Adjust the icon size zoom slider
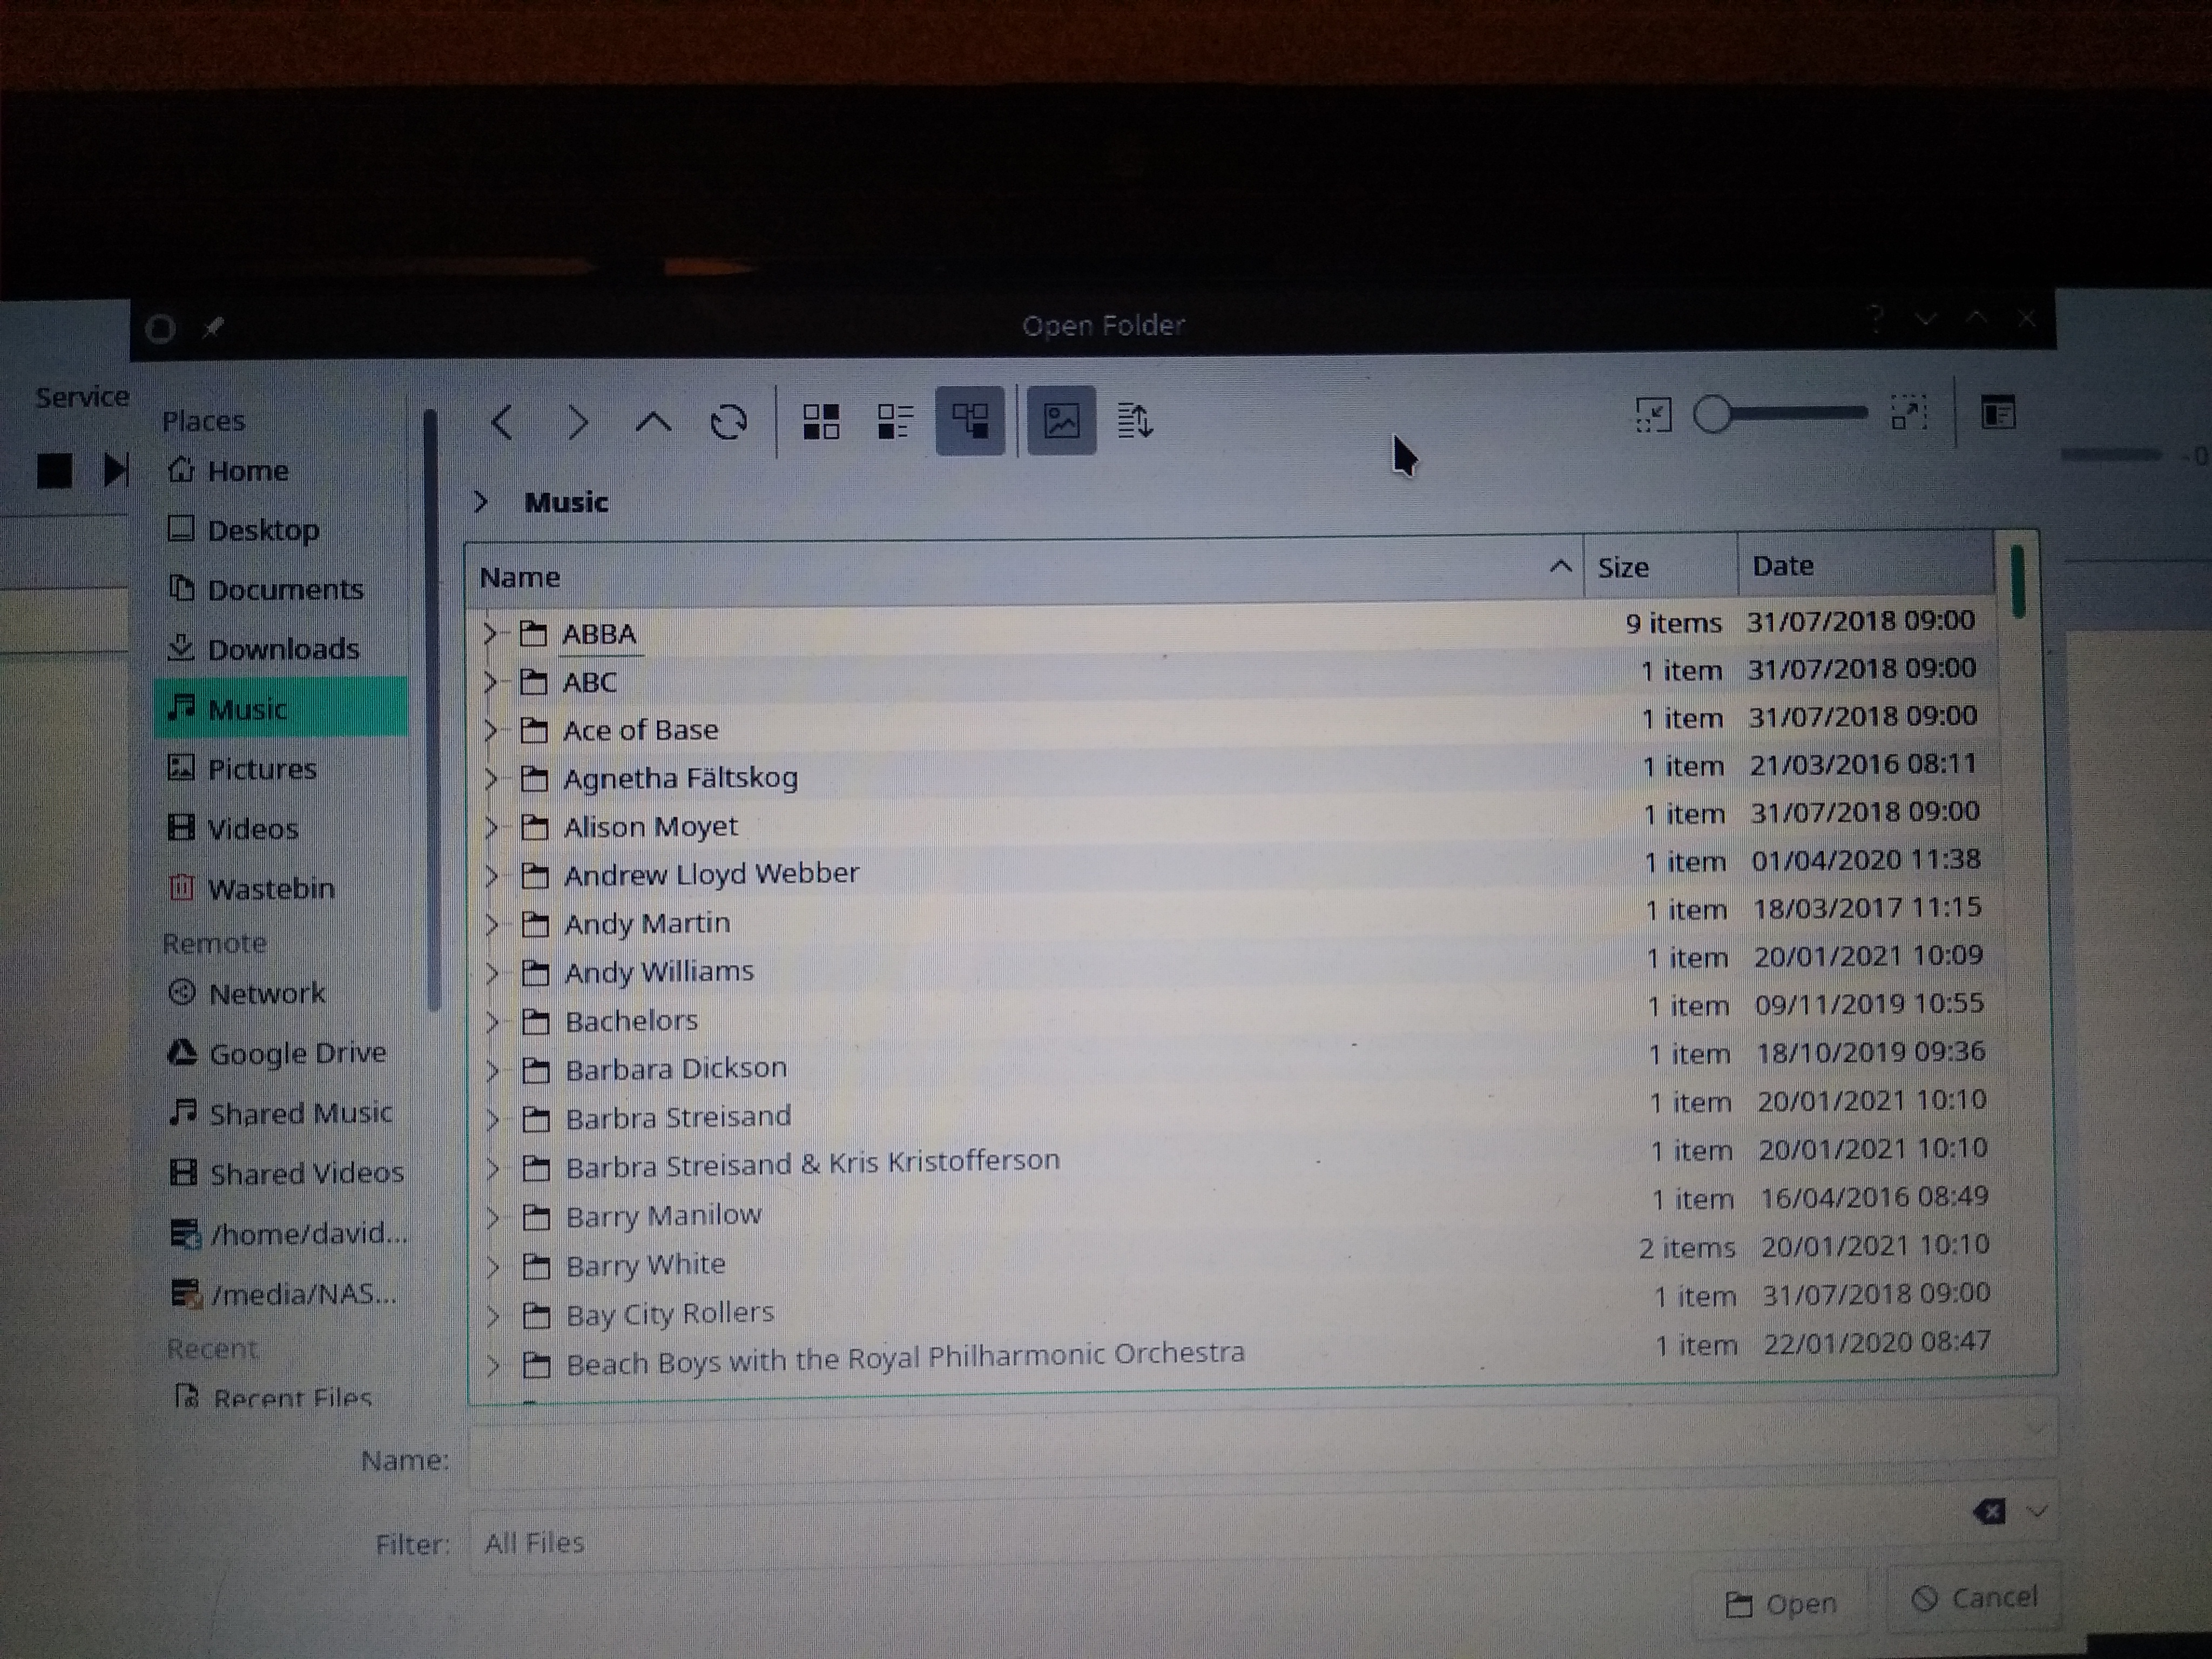2212x1659 pixels. (1780, 413)
